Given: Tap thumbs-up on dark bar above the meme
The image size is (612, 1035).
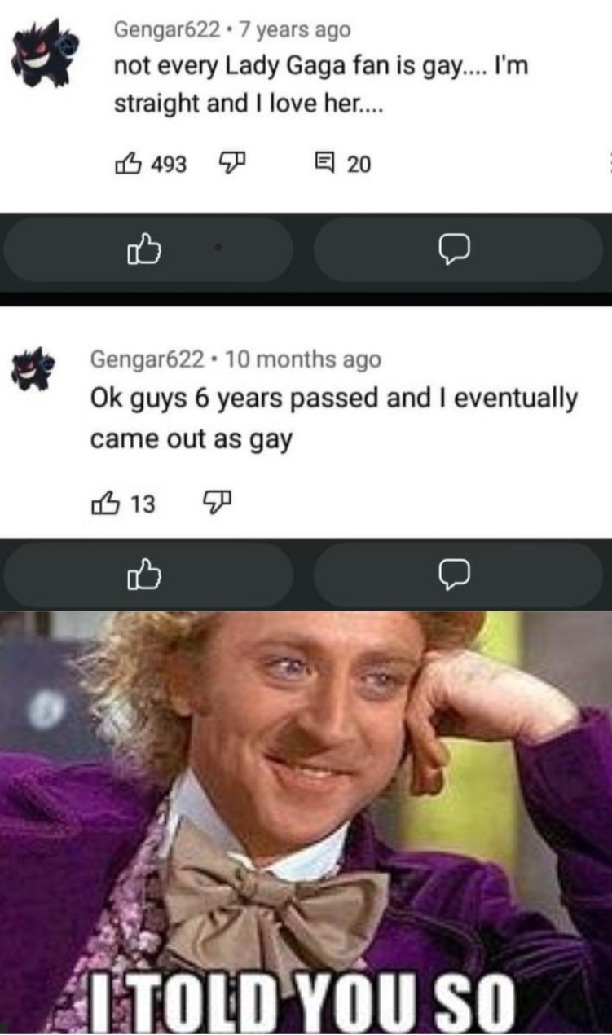Looking at the screenshot, I should coord(147,575).
